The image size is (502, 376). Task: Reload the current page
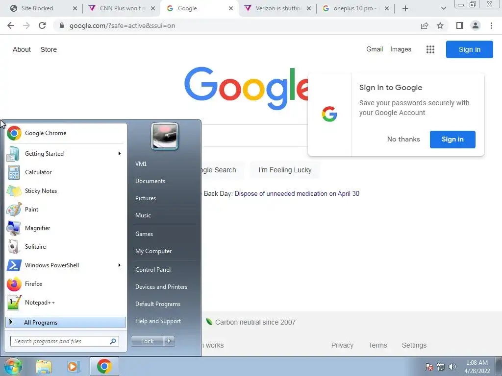tap(42, 25)
